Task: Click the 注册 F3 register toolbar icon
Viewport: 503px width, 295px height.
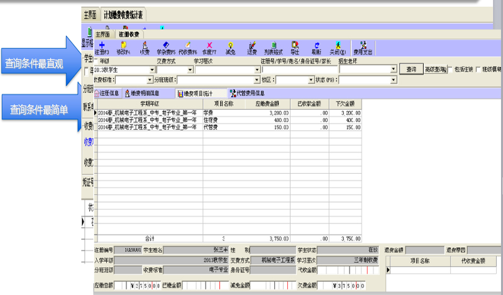Action: (102, 48)
